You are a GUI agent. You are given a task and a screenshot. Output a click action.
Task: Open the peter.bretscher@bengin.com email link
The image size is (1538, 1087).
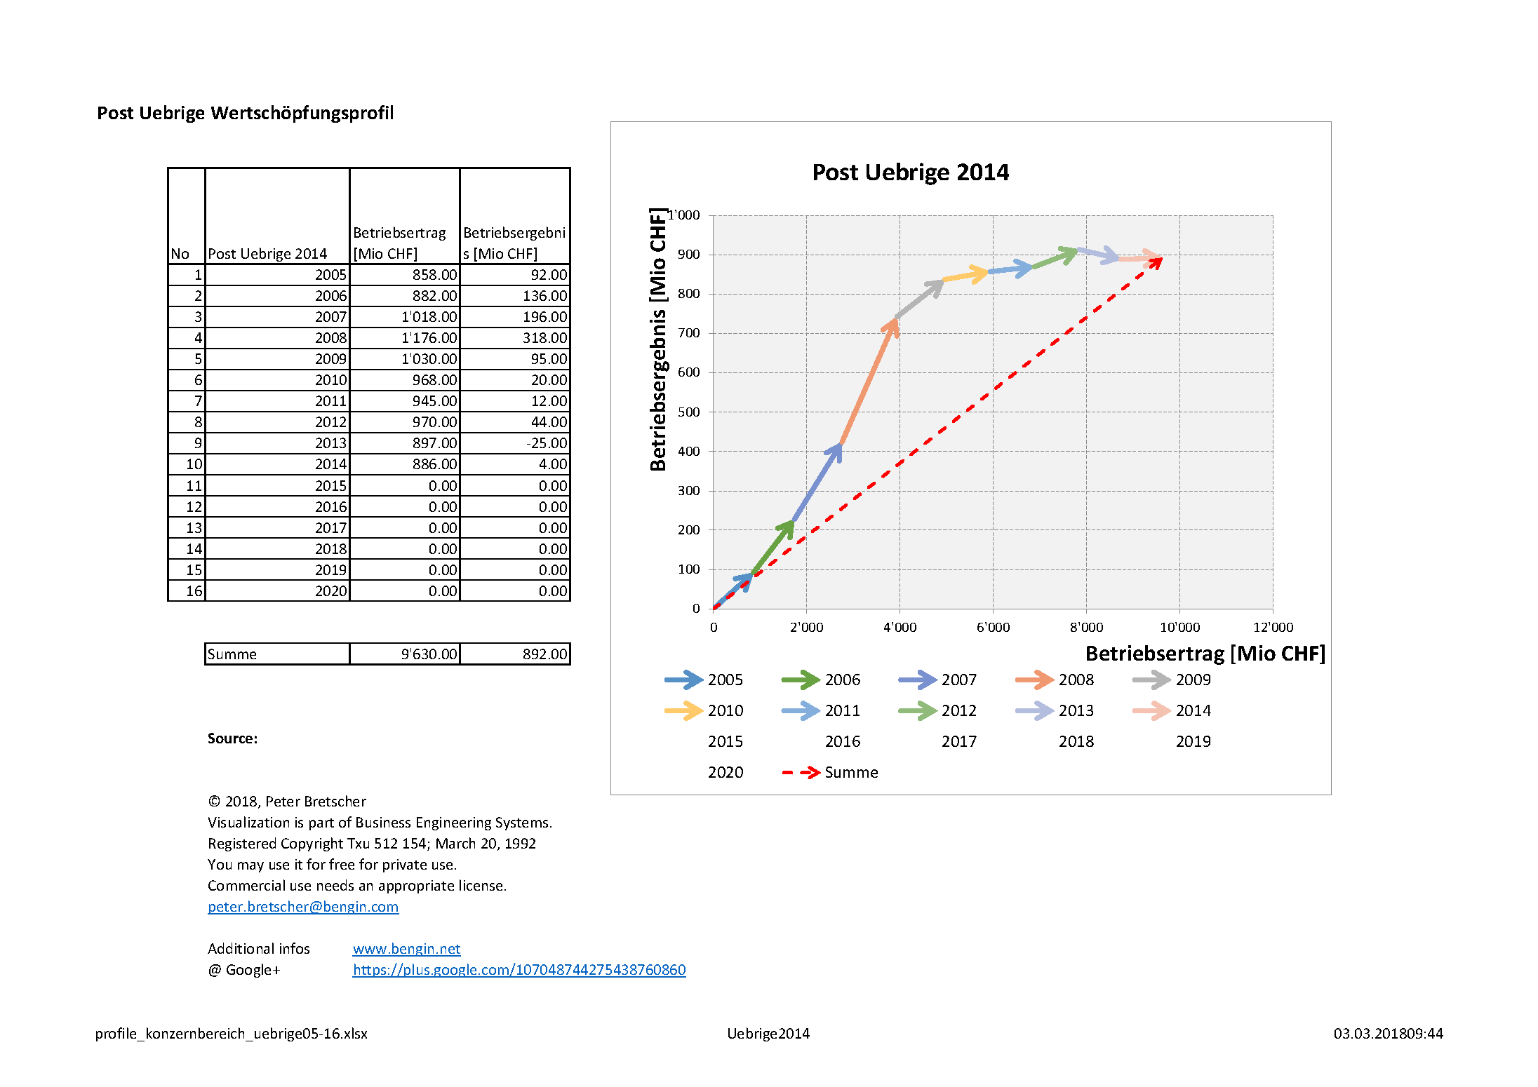[x=303, y=907]
